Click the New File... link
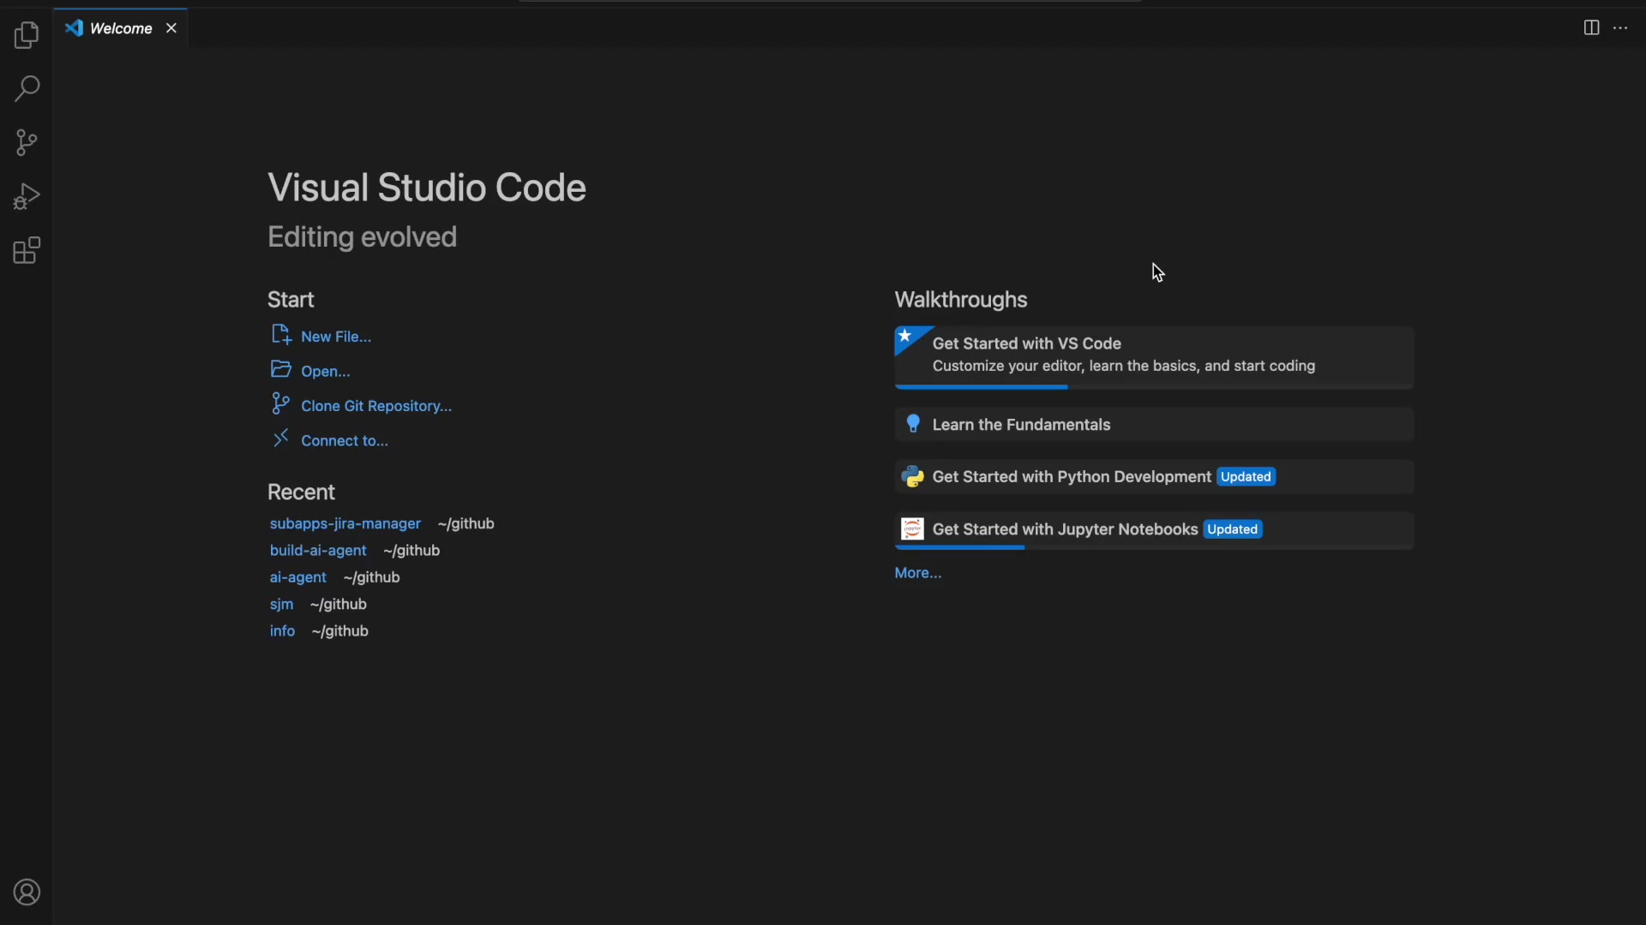This screenshot has height=925, width=1646. (x=336, y=337)
